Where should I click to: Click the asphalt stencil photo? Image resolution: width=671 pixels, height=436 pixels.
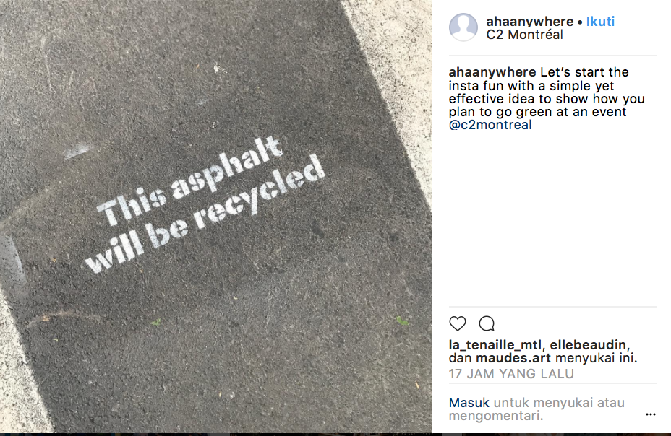coord(215,217)
